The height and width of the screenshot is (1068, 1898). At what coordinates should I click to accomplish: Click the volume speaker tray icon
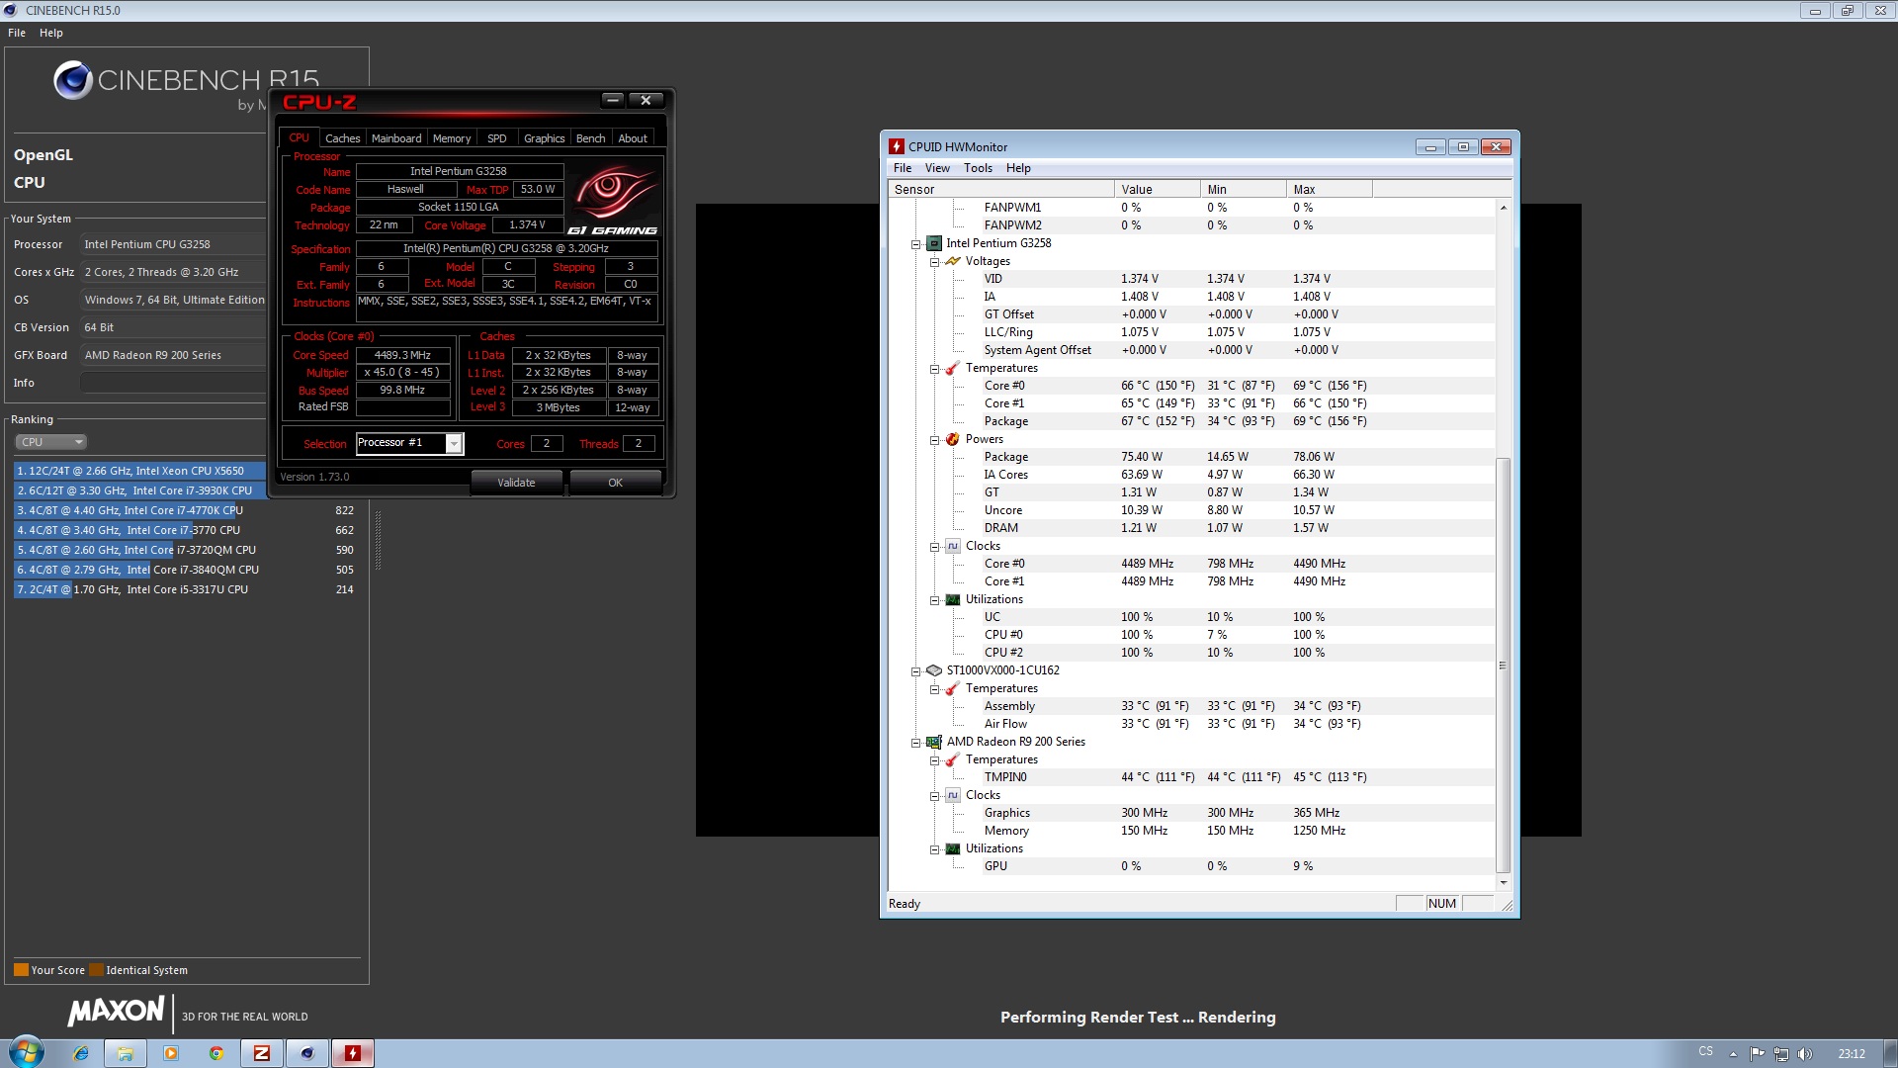pyautogui.click(x=1805, y=1054)
